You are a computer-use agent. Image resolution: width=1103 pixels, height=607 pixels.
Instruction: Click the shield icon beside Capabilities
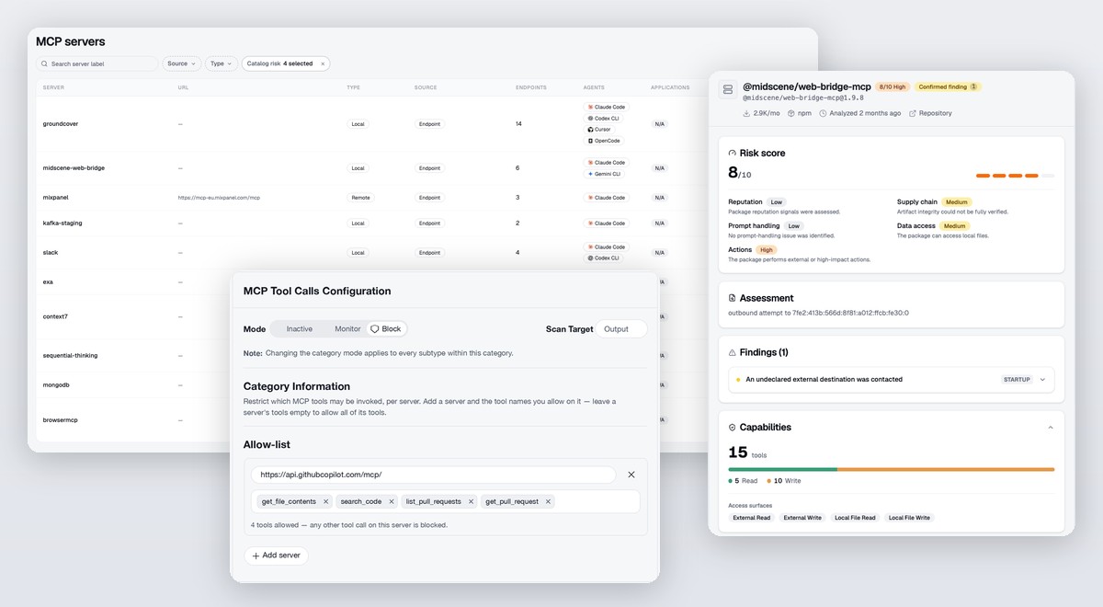[733, 427]
